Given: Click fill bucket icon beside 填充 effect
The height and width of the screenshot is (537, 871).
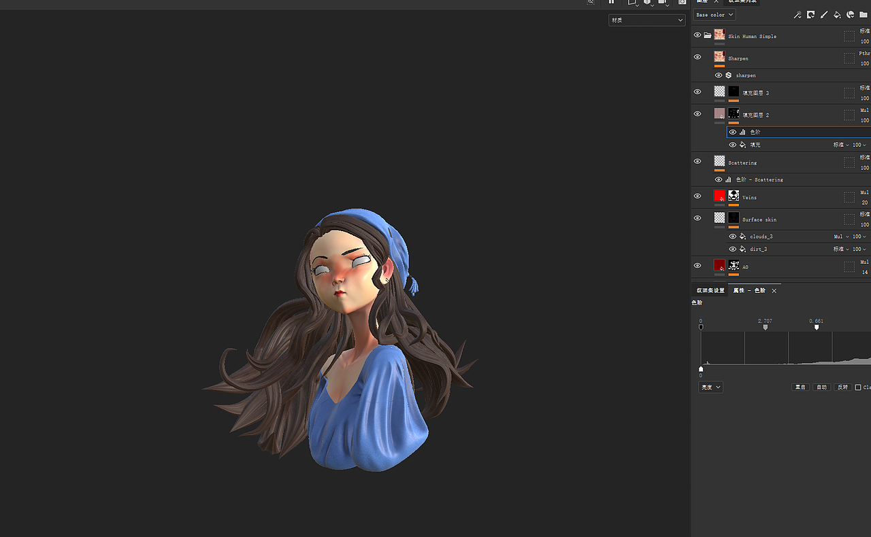Looking at the screenshot, I should point(742,145).
